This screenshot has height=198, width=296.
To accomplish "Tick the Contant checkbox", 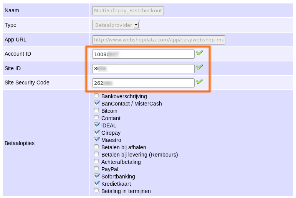I will (x=96, y=117).
